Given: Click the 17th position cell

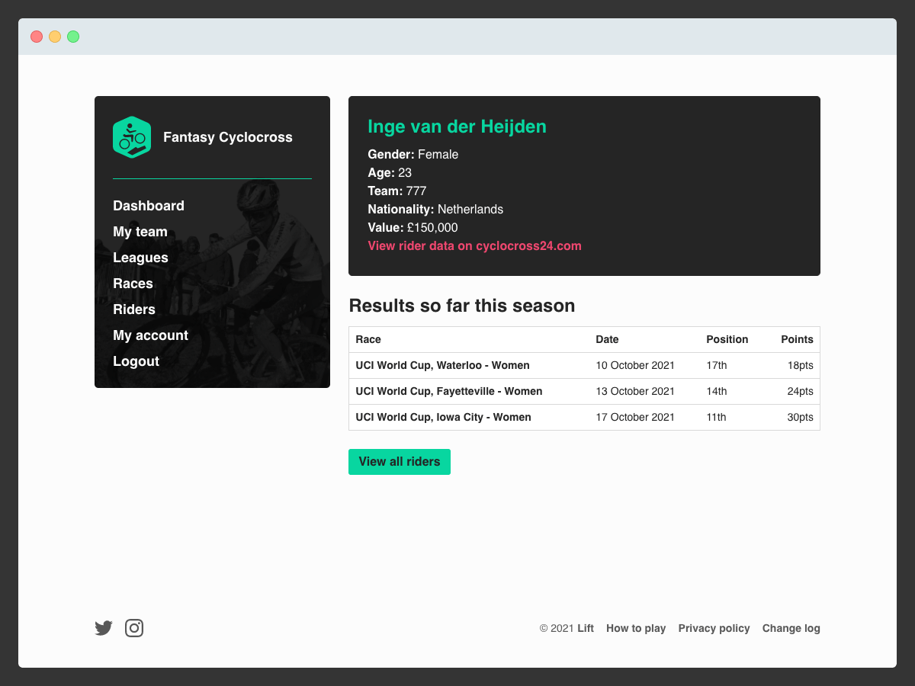Looking at the screenshot, I should pyautogui.click(x=717, y=366).
